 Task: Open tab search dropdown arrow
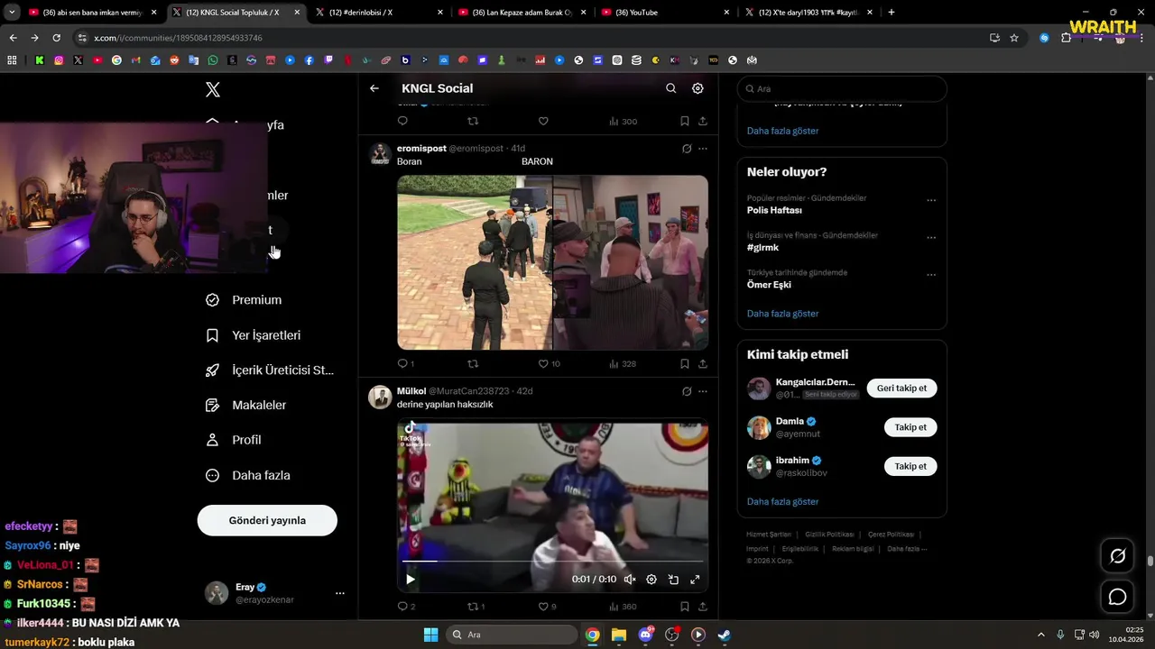12,13
